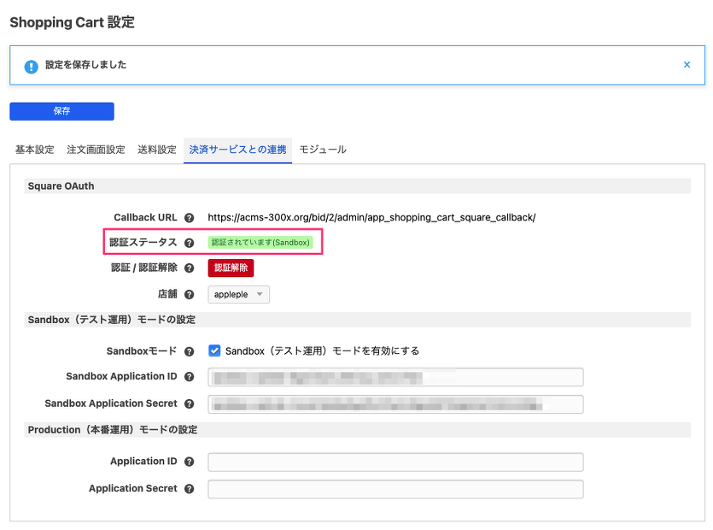Click help icon beside 認証ステータス
The width and height of the screenshot is (713, 530).
click(x=189, y=242)
